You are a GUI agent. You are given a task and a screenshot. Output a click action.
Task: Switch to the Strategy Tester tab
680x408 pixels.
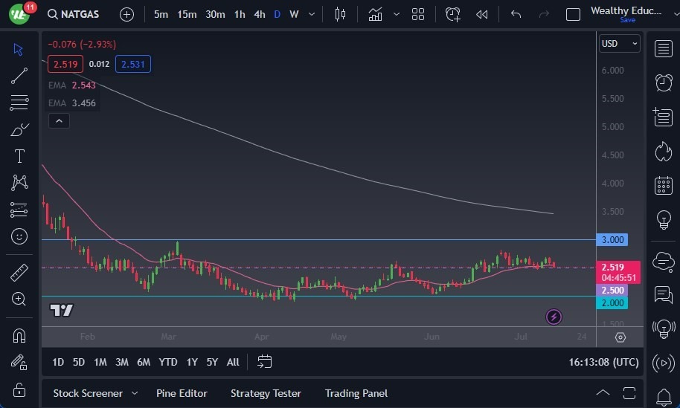[x=266, y=393]
